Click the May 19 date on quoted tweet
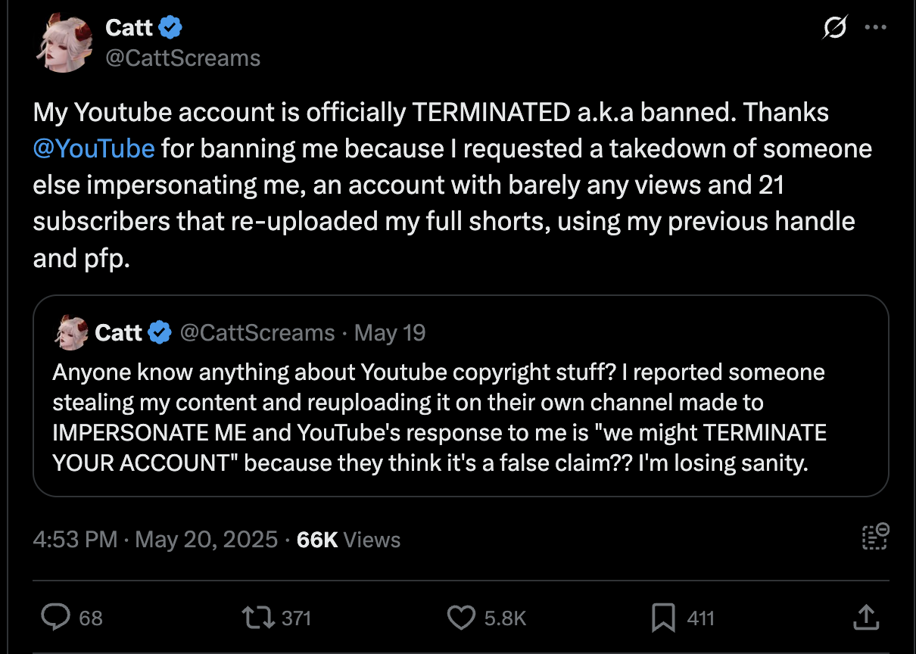Screen dimensions: 916x654 (x=390, y=332)
